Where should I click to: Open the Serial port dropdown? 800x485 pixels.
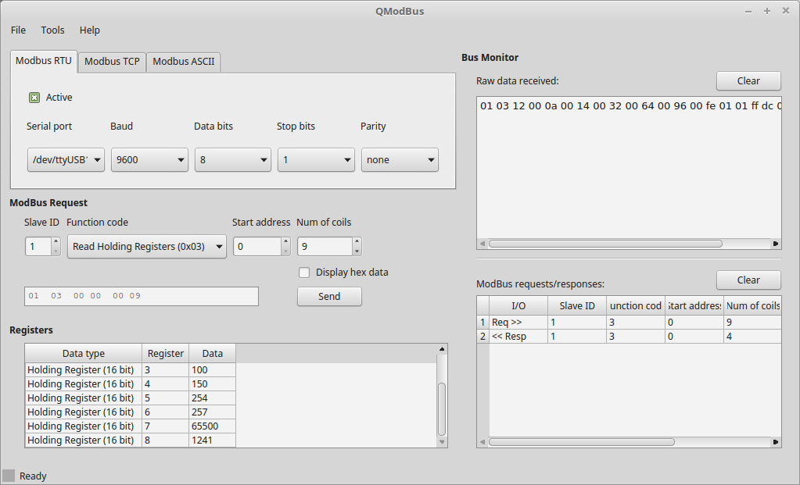[66, 159]
